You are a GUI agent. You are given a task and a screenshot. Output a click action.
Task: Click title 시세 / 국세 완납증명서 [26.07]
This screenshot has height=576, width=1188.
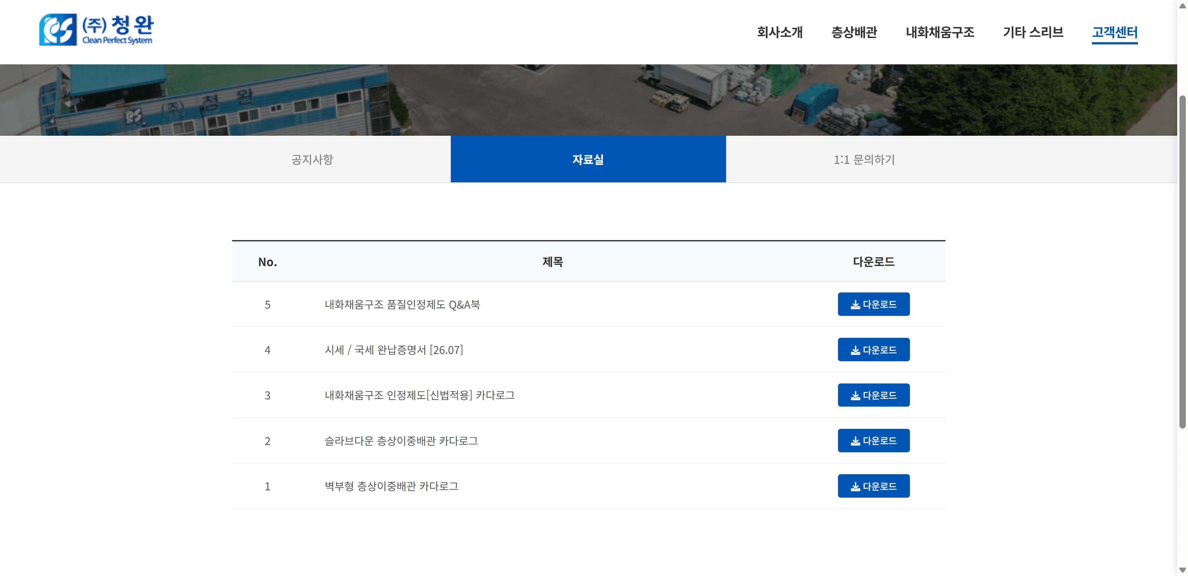(394, 350)
